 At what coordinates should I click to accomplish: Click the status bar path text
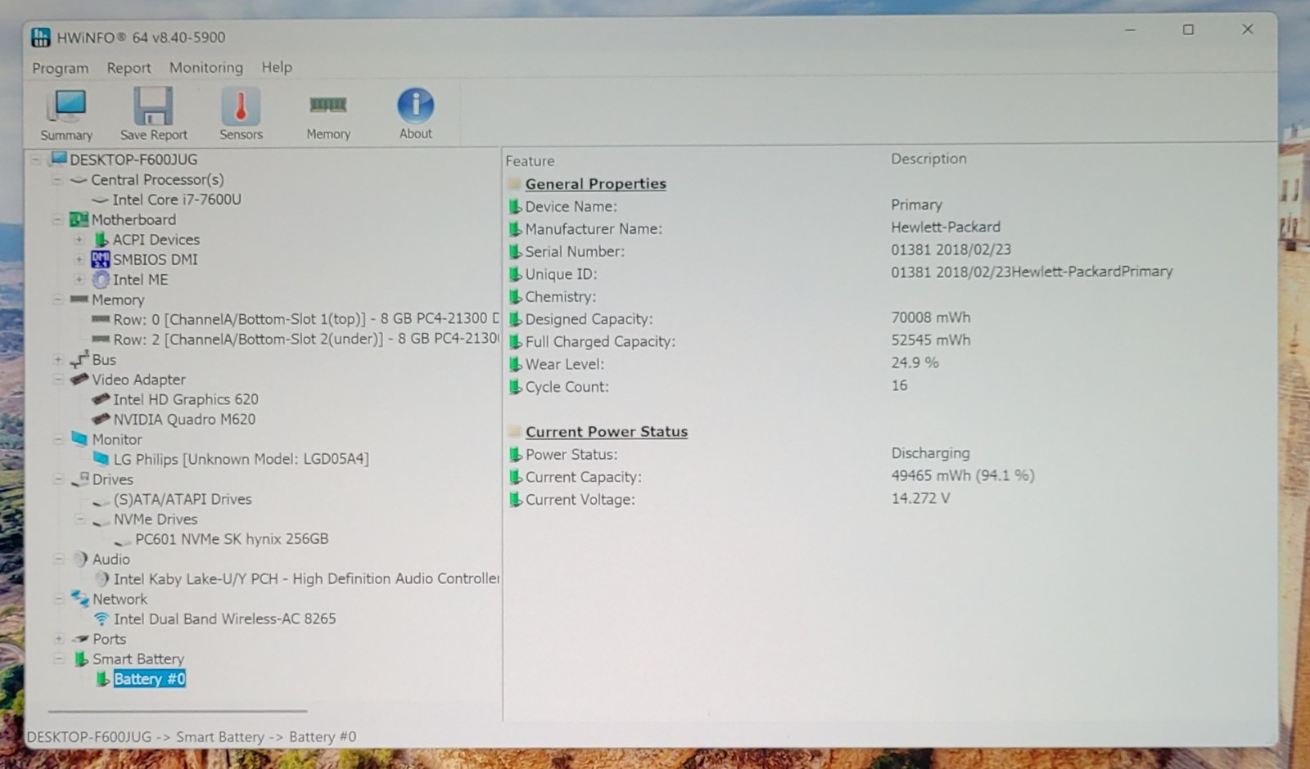pos(192,737)
